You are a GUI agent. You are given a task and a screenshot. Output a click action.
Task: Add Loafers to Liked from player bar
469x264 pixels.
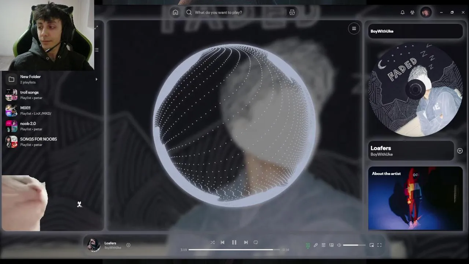click(x=128, y=245)
